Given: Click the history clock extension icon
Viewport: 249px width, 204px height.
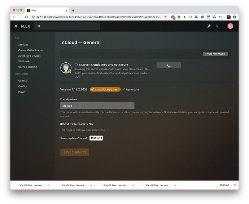Looking at the screenshot, I should [x=220, y=17].
